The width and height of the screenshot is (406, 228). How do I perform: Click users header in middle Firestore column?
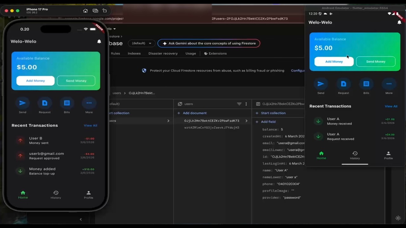(188, 104)
